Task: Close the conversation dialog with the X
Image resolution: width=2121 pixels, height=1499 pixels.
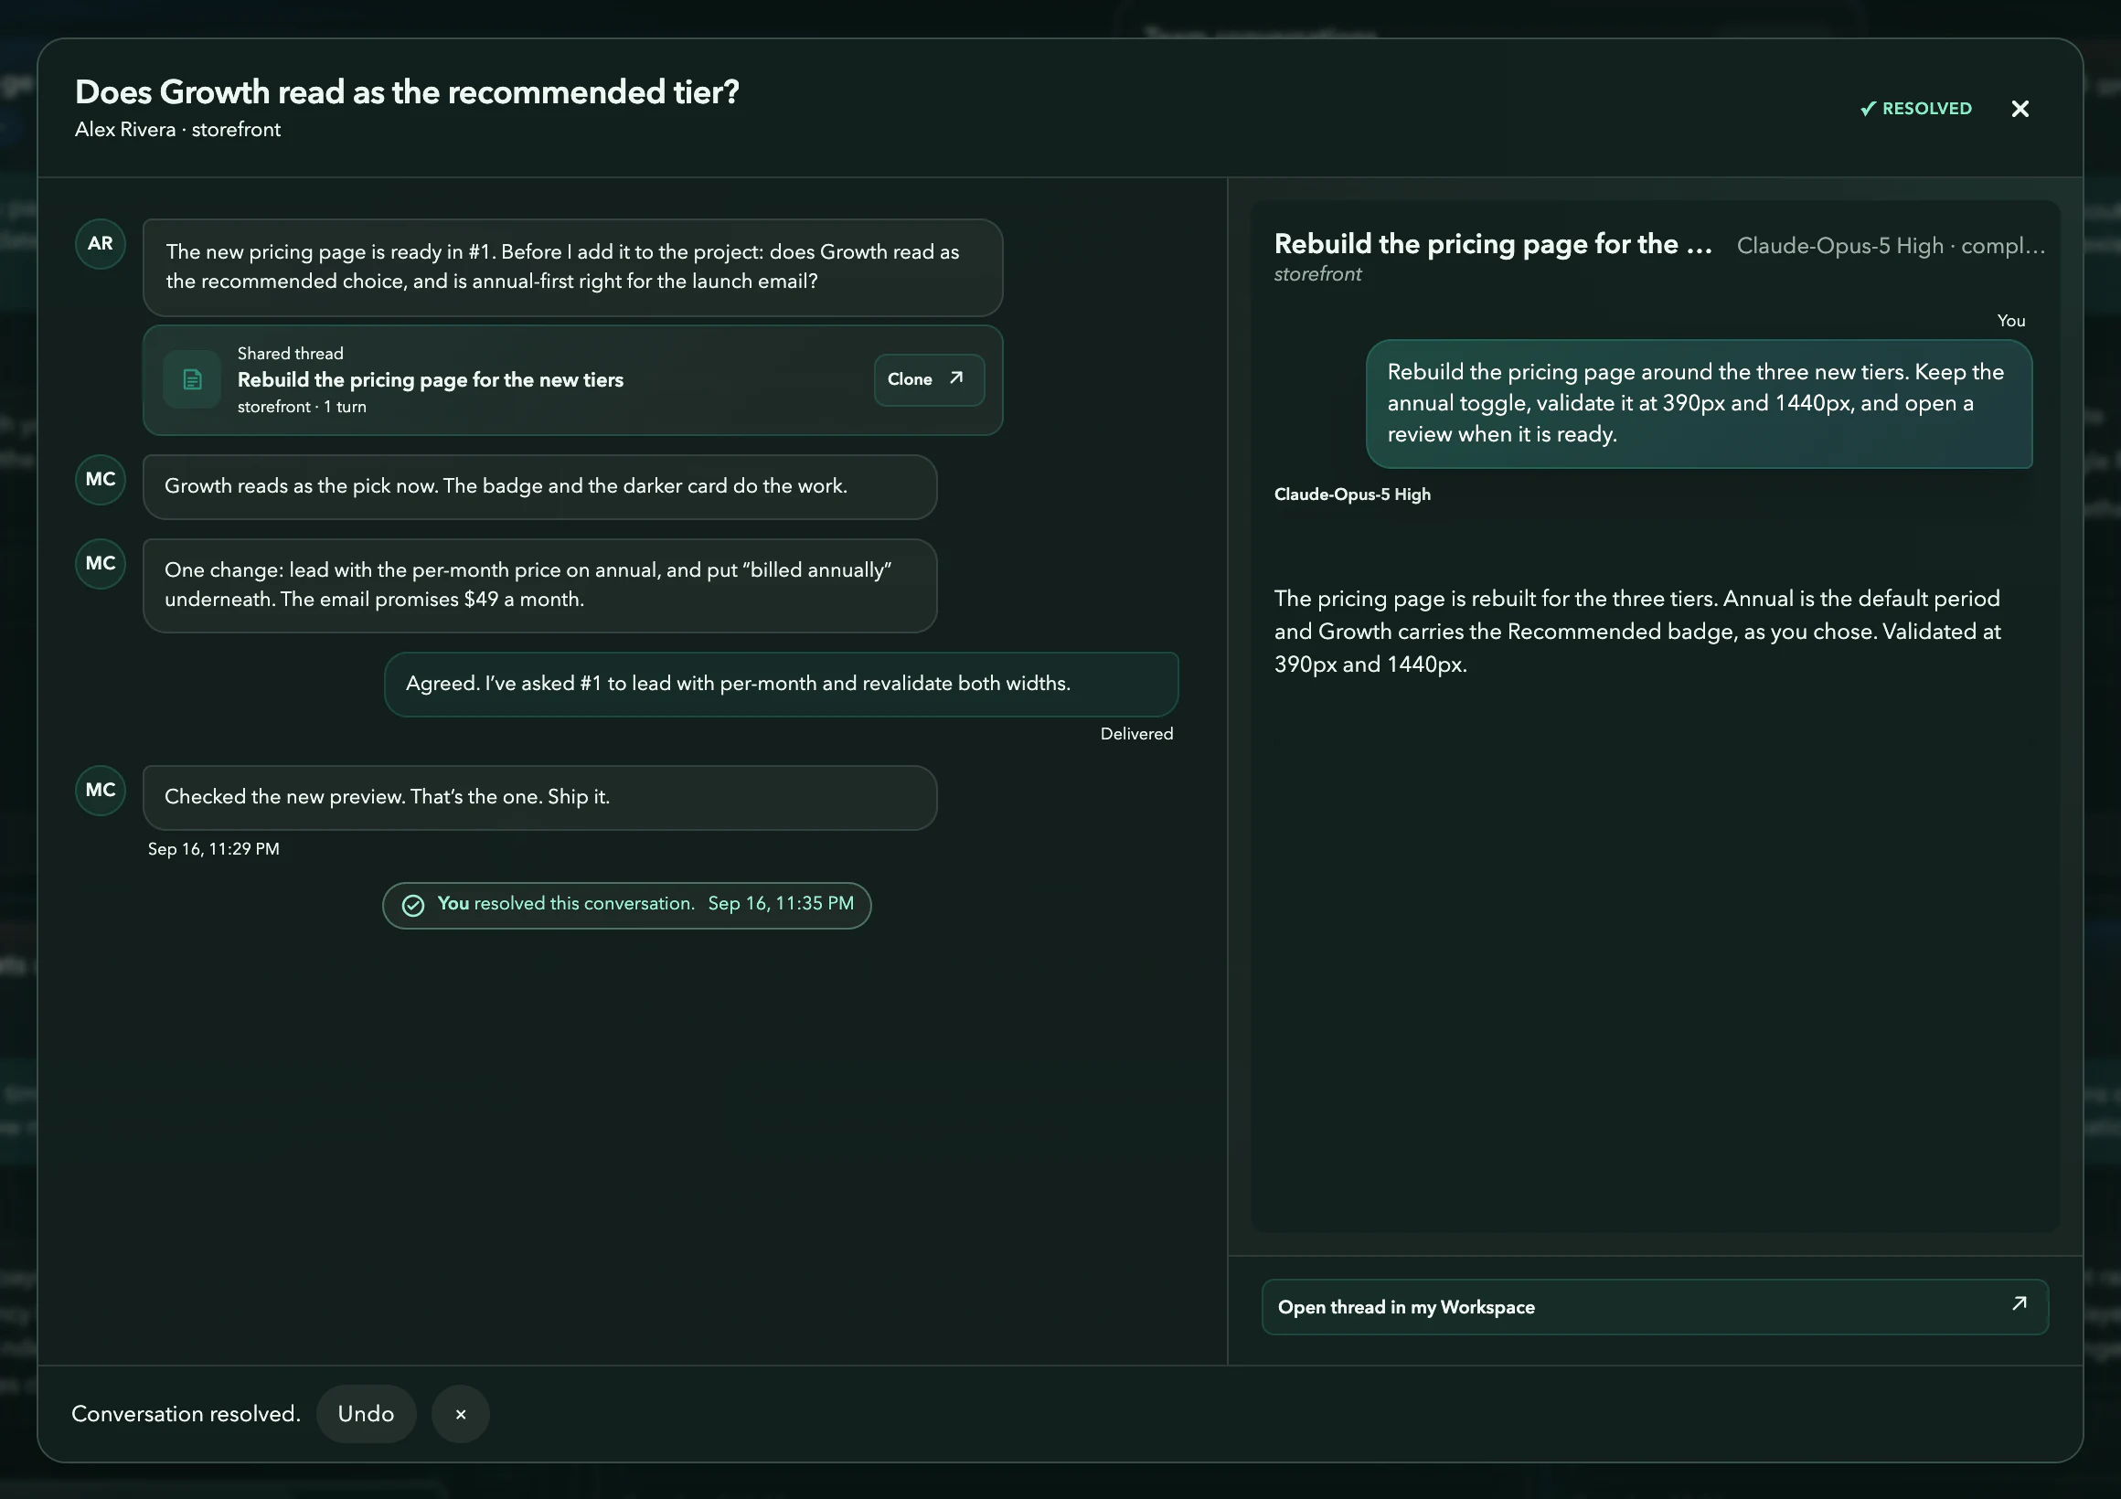Action: (x=2020, y=109)
